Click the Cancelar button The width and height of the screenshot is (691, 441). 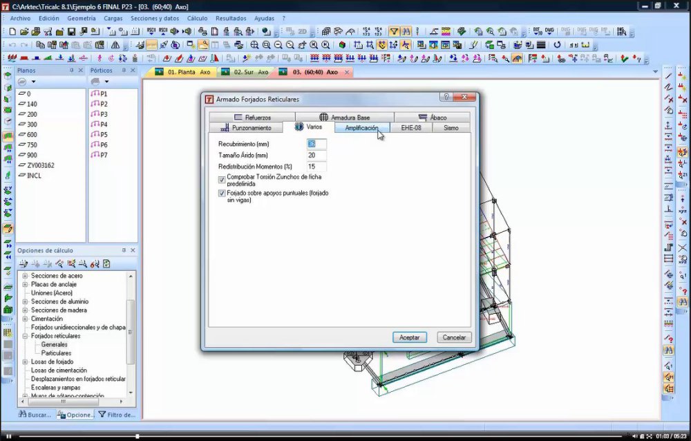(x=454, y=337)
